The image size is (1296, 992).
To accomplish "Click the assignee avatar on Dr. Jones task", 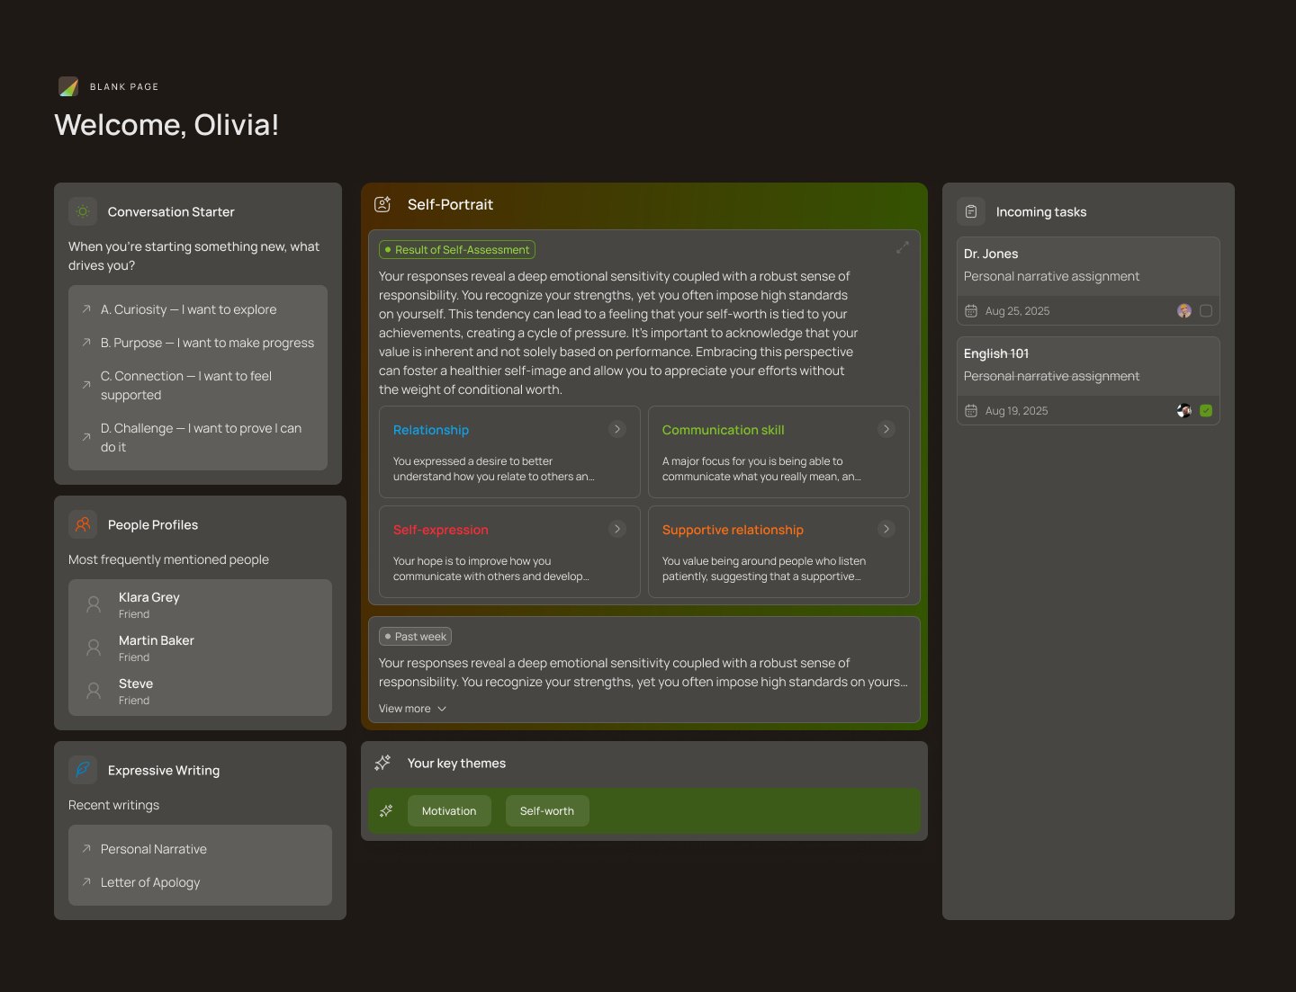I will 1184,311.
